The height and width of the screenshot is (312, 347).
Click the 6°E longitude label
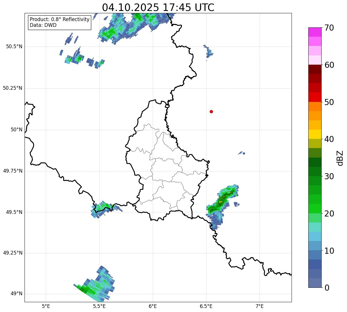(x=153, y=306)
